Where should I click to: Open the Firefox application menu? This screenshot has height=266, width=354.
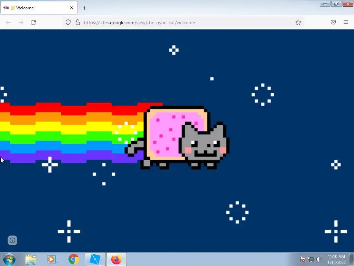[x=346, y=22]
